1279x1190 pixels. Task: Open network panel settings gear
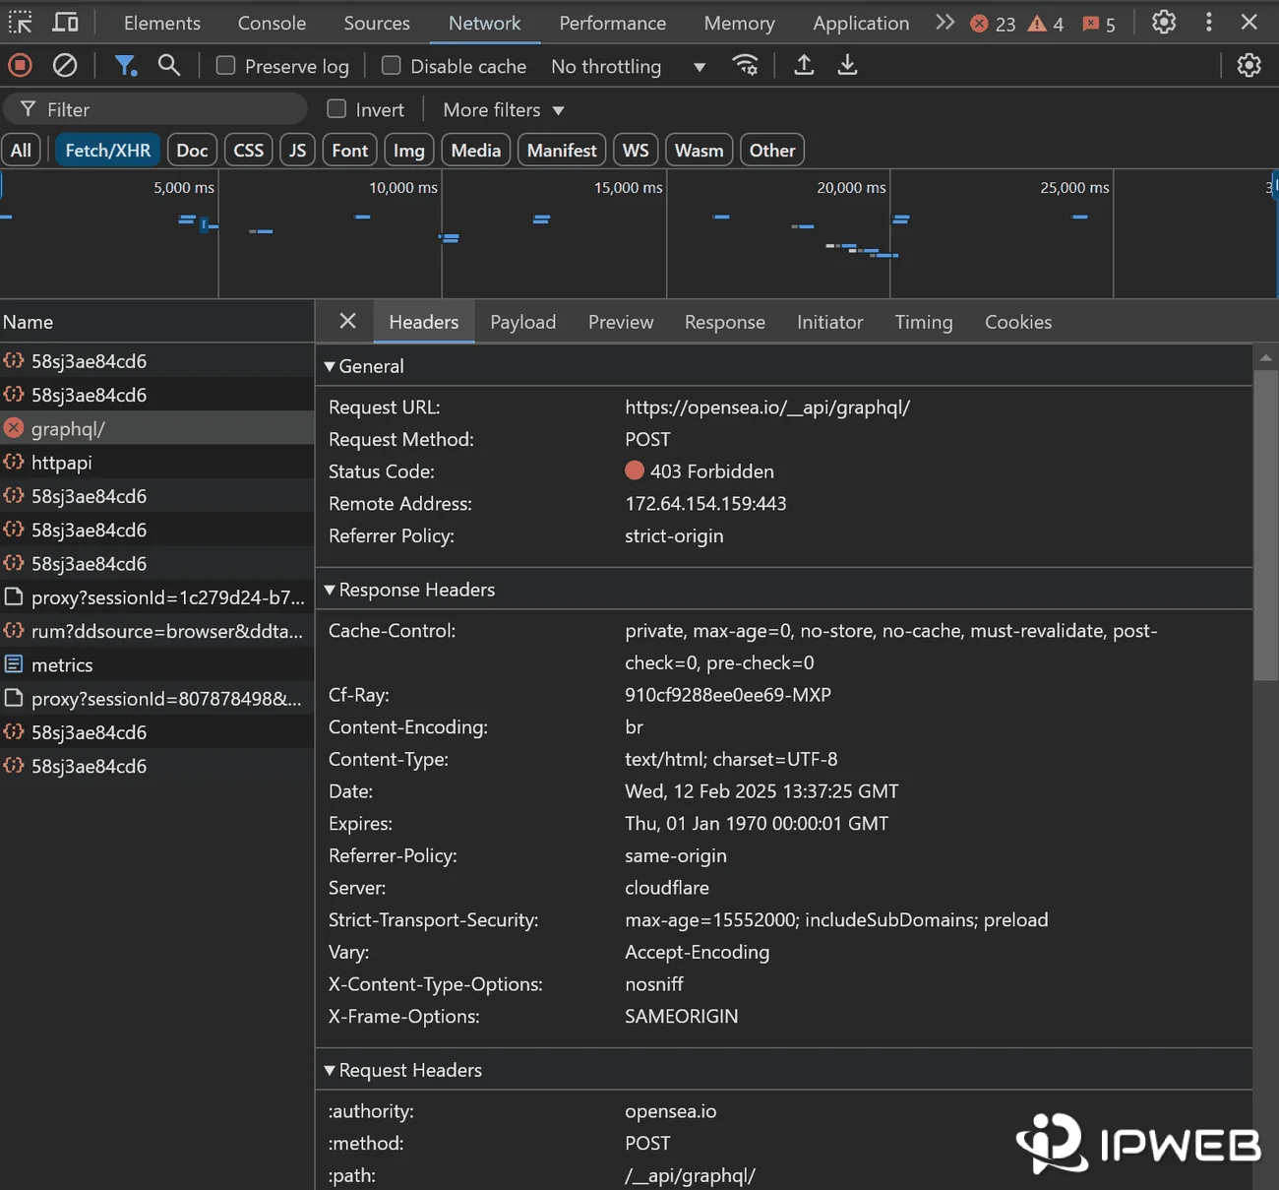click(1249, 66)
